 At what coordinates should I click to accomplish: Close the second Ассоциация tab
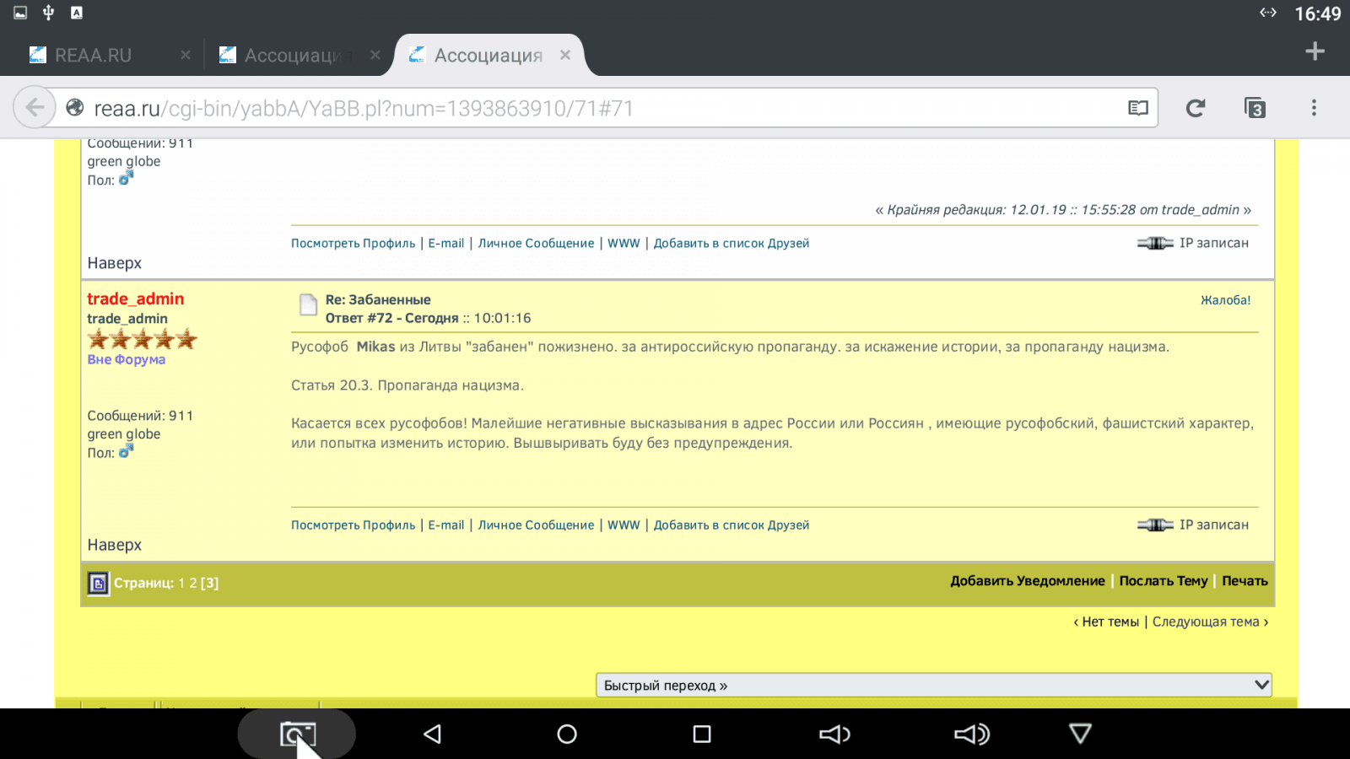coord(375,55)
